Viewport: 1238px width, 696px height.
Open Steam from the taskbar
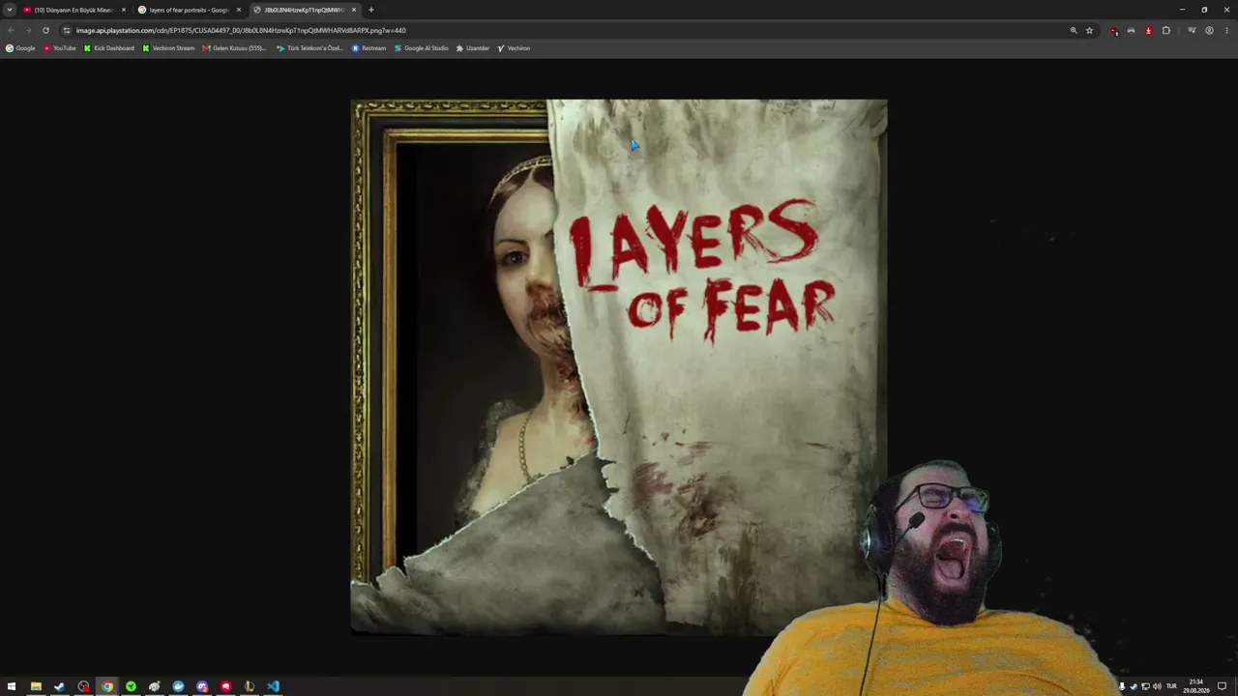(59, 686)
